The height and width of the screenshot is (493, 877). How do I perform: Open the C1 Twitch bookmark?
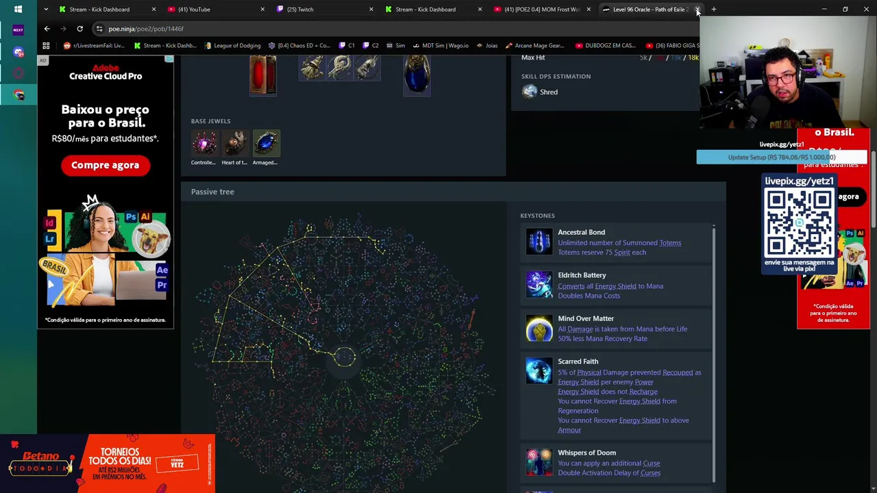[347, 46]
